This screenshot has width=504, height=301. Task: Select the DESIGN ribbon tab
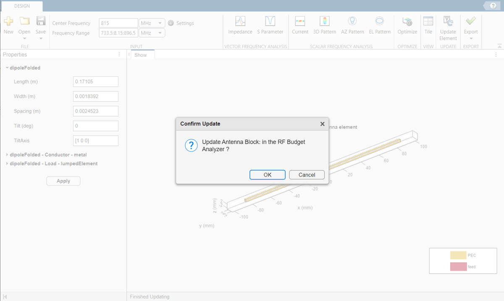click(22, 6)
